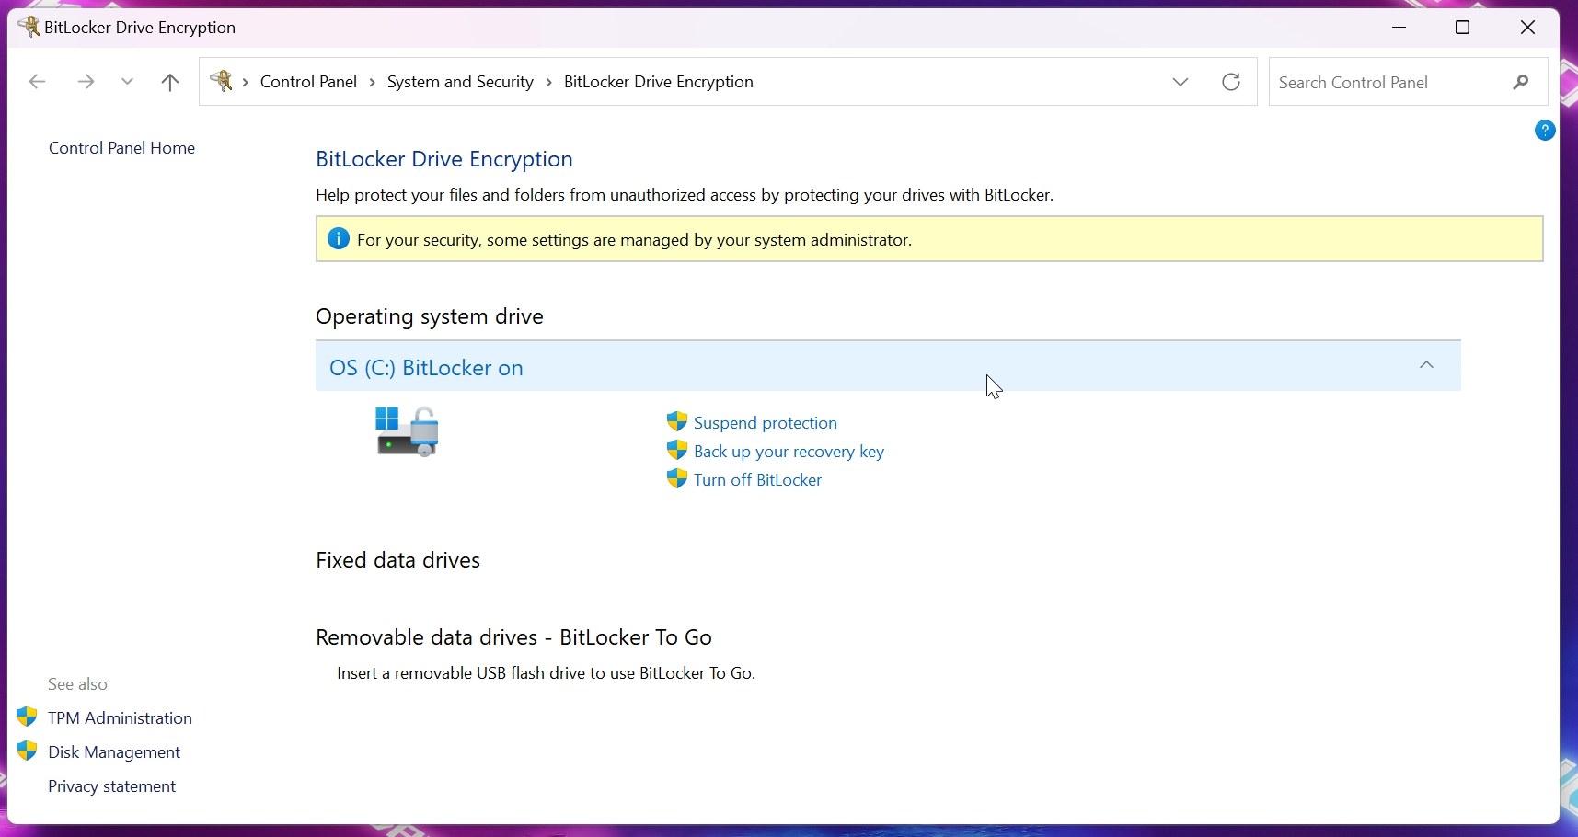Open Disk Management
The width and height of the screenshot is (1578, 837).
114,752
